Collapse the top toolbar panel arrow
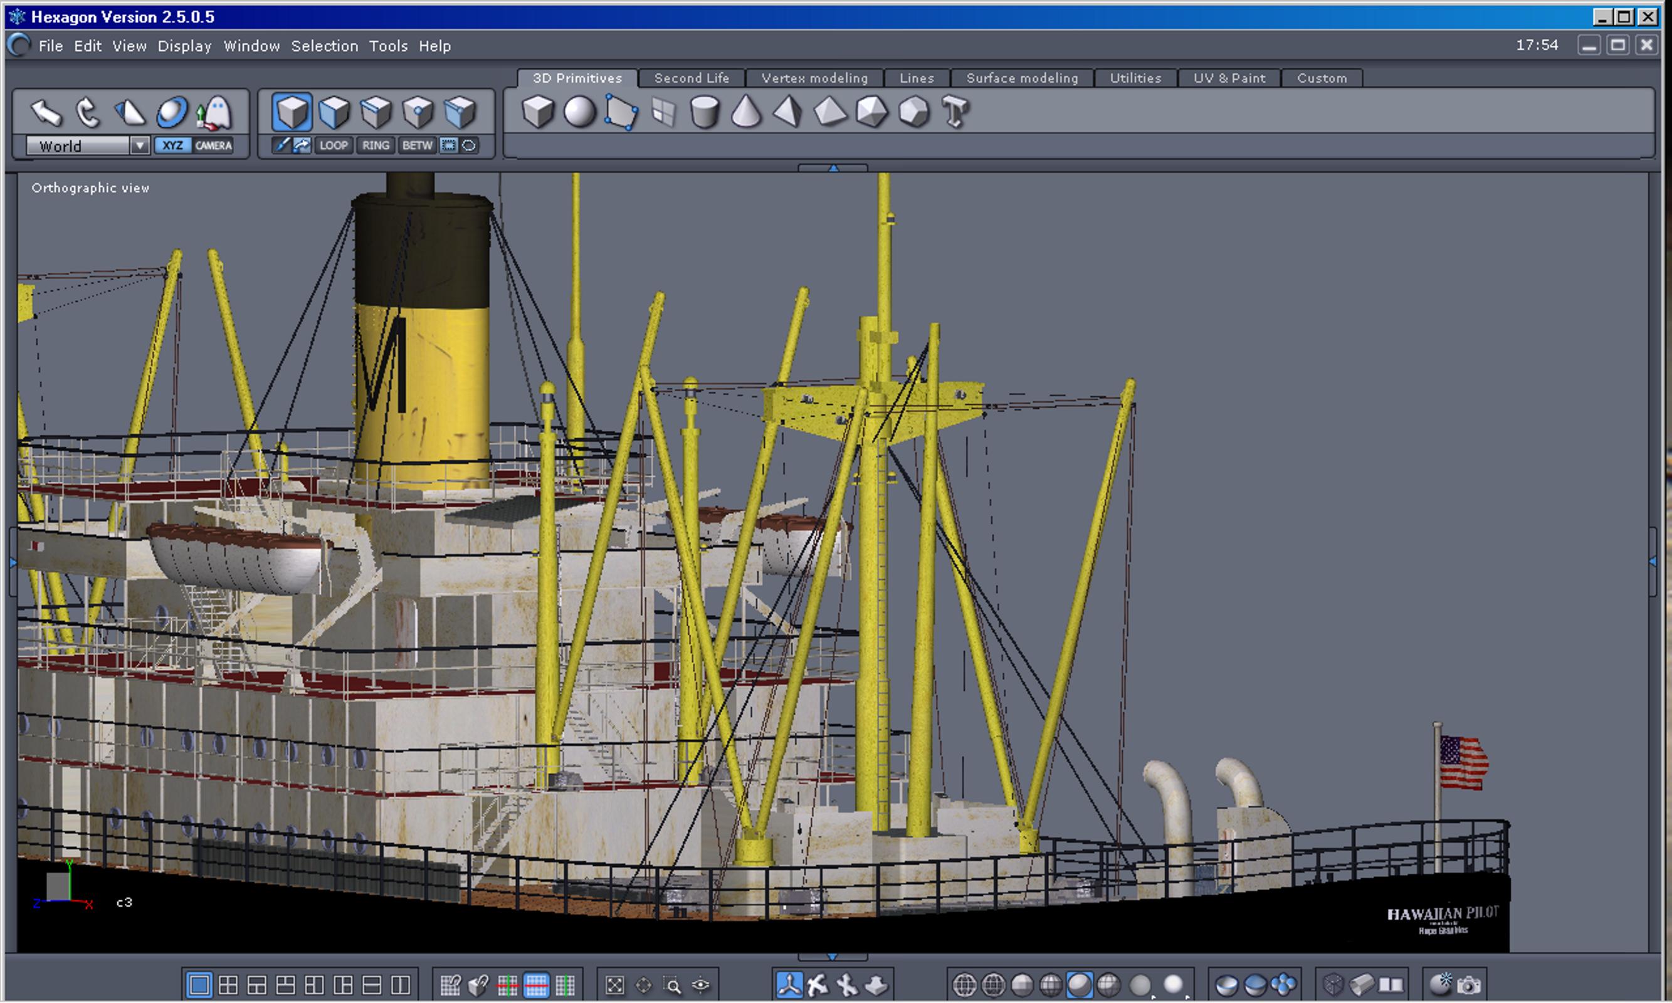 pos(833,167)
